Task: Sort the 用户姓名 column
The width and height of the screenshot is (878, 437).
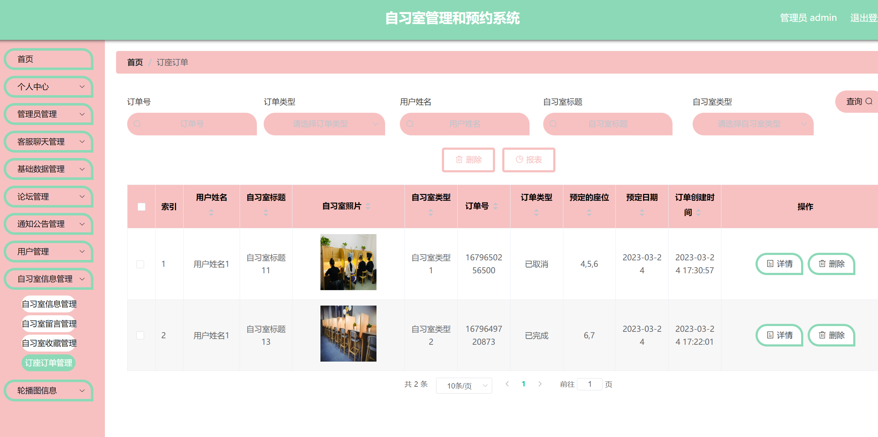Action: pyautogui.click(x=211, y=212)
